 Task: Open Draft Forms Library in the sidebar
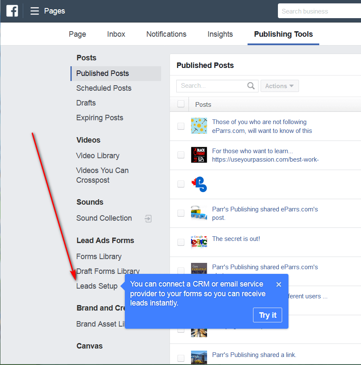pyautogui.click(x=108, y=271)
